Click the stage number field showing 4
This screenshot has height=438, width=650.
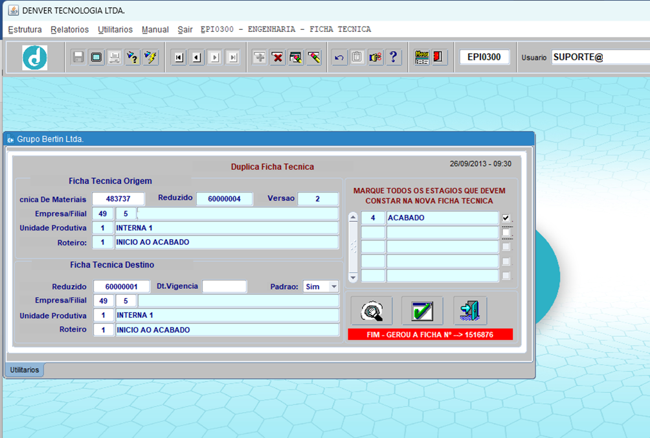373,218
